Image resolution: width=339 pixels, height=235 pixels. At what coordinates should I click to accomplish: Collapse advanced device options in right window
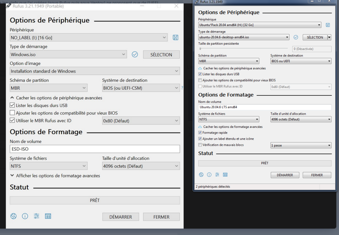click(232, 68)
